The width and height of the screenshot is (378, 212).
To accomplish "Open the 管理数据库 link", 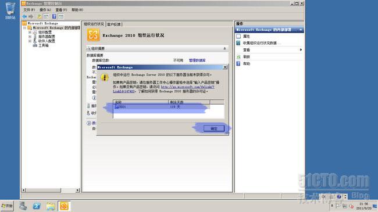I will [197, 60].
